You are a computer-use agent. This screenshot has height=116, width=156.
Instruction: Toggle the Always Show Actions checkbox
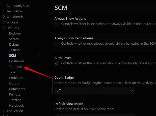pos(57,24)
